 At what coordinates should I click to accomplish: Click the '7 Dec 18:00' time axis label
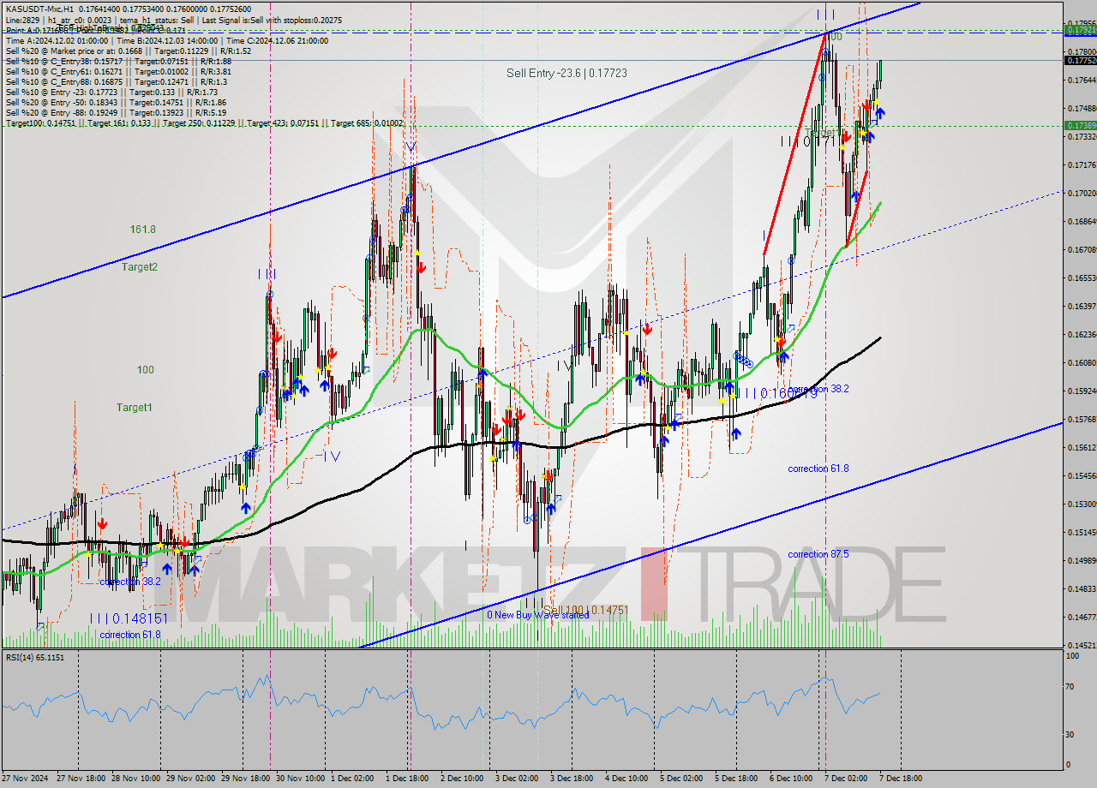pyautogui.click(x=901, y=779)
